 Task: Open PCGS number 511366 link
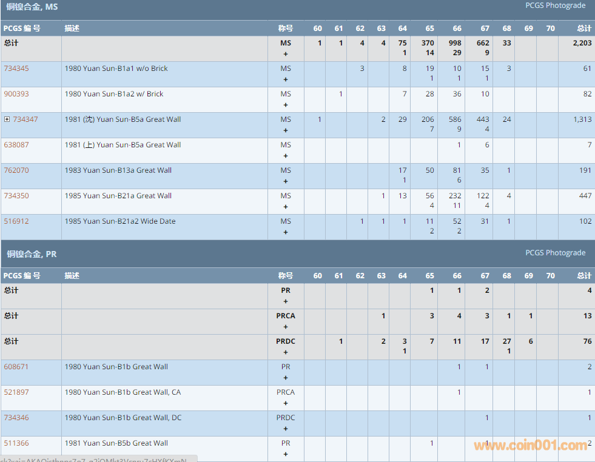[16, 443]
